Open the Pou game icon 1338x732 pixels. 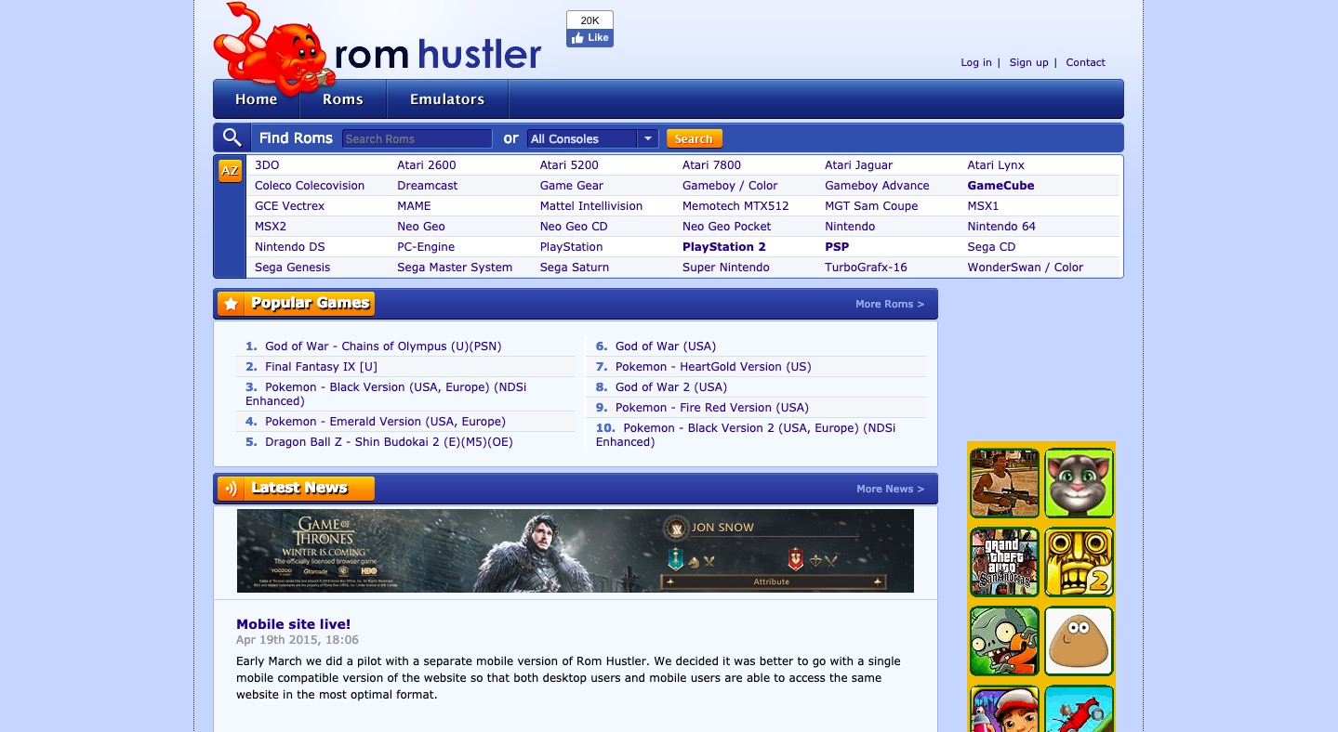point(1079,641)
